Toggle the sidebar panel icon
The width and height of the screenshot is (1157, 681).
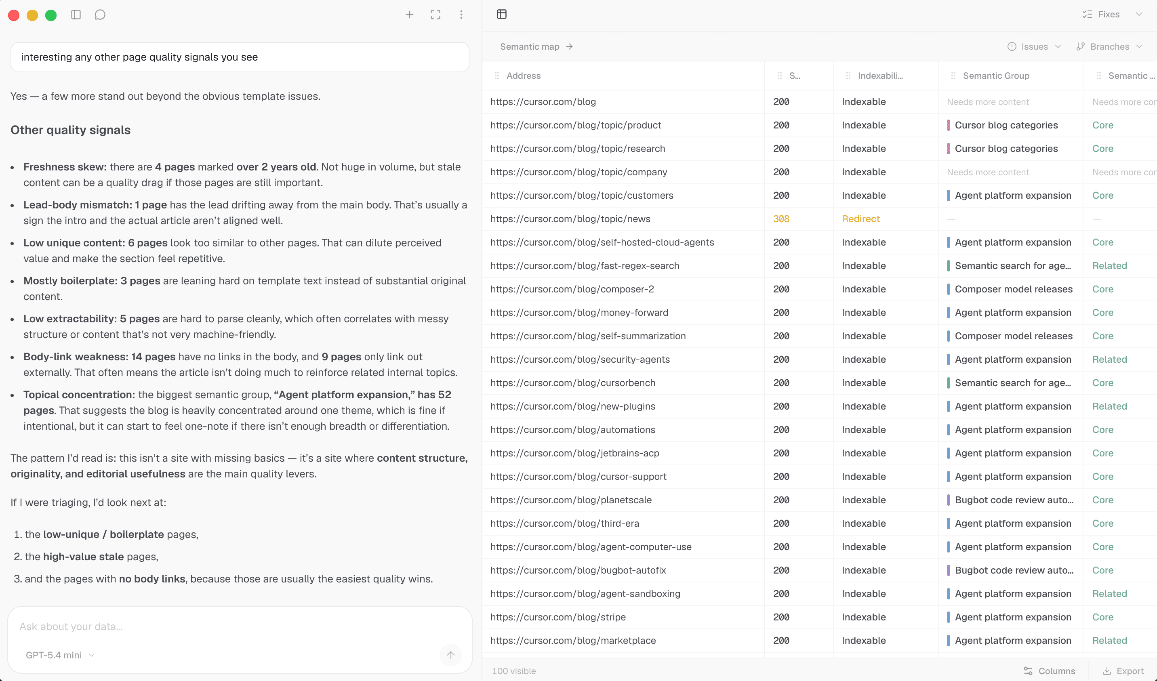[76, 15]
